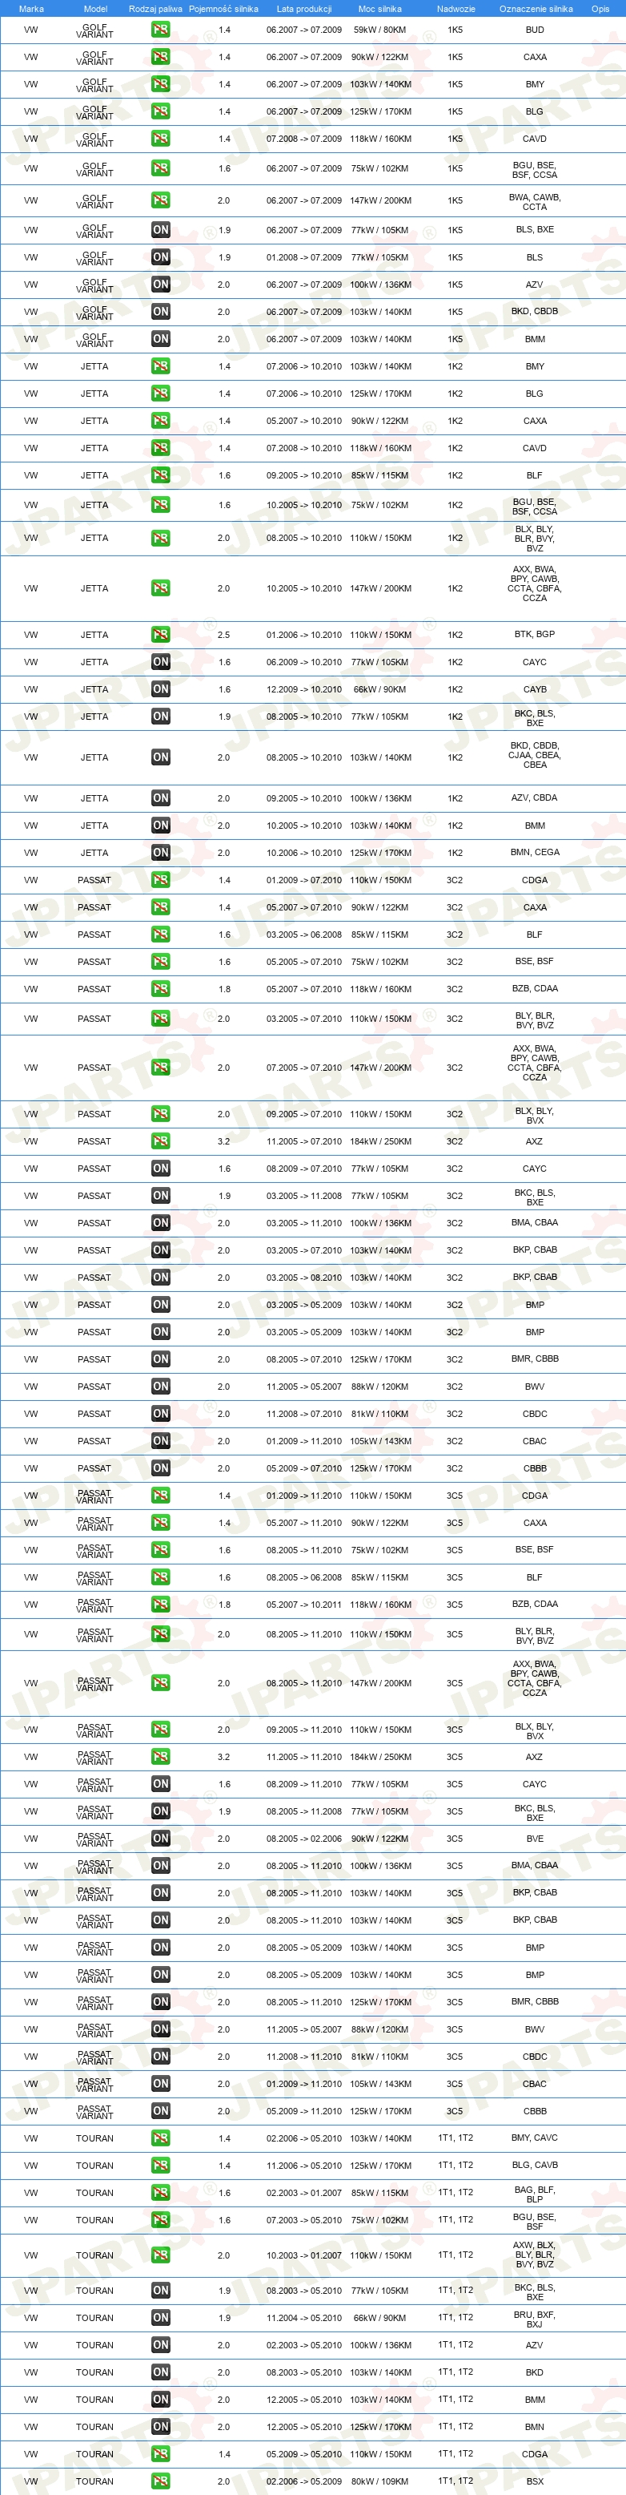Image resolution: width=626 pixels, height=2495 pixels.
Task: Click the petrol icon in Golf Variant BUD row
Action: [161, 30]
